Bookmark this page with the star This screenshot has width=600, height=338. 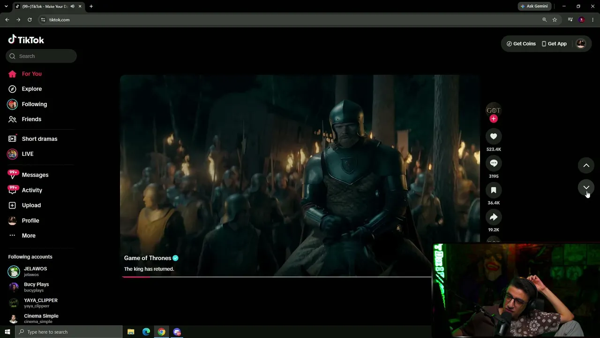click(x=555, y=20)
